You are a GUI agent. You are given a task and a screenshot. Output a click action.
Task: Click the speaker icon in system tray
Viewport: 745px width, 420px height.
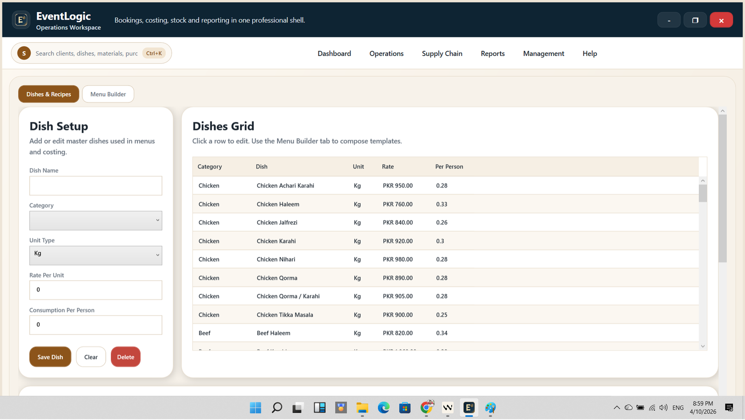[663, 407]
